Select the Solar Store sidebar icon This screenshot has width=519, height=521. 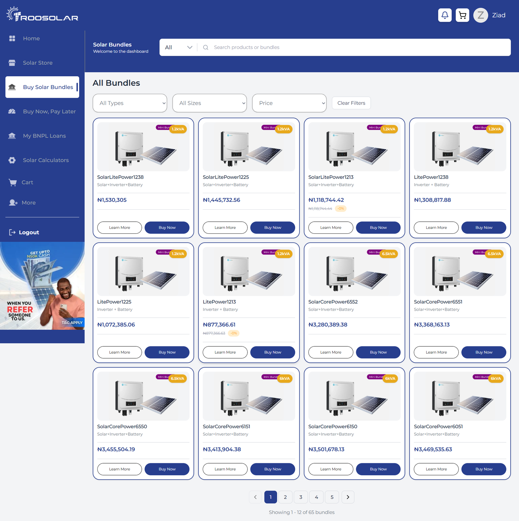click(12, 63)
